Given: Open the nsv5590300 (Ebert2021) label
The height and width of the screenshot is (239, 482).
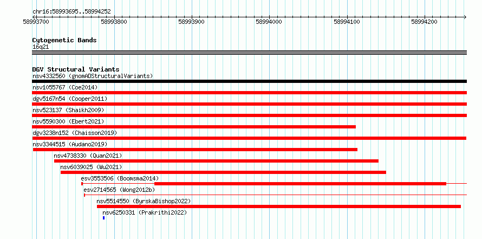Looking at the screenshot, I should pos(68,121).
